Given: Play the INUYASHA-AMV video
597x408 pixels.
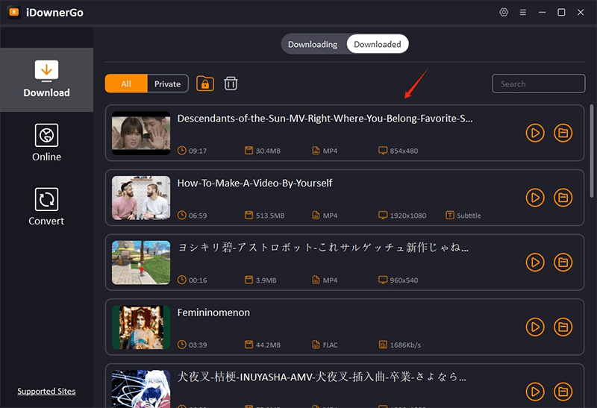Looking at the screenshot, I should pos(535,392).
